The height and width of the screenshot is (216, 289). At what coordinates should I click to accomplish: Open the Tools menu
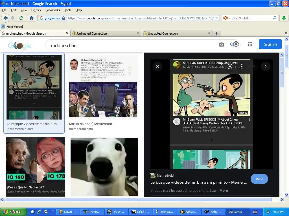pos(68,10)
